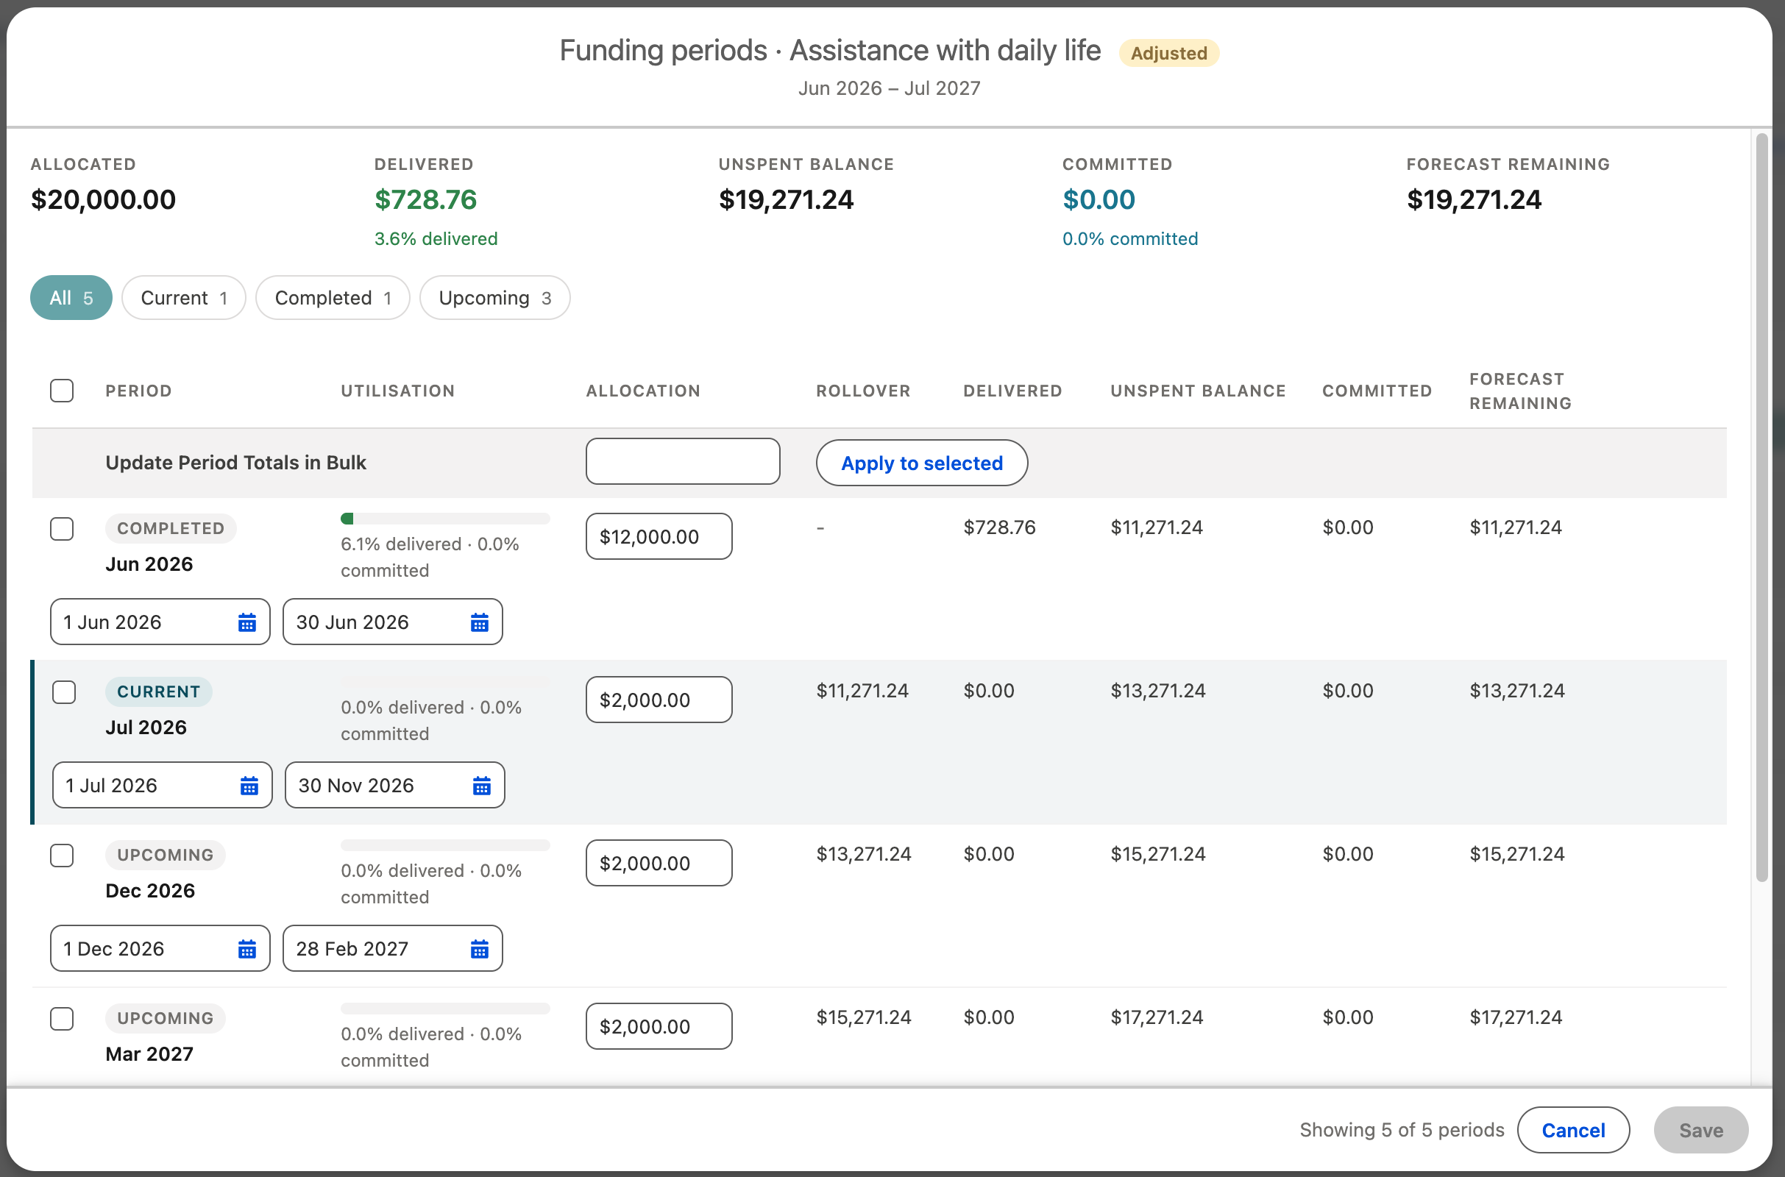Filter by the Current periods tab

[184, 298]
